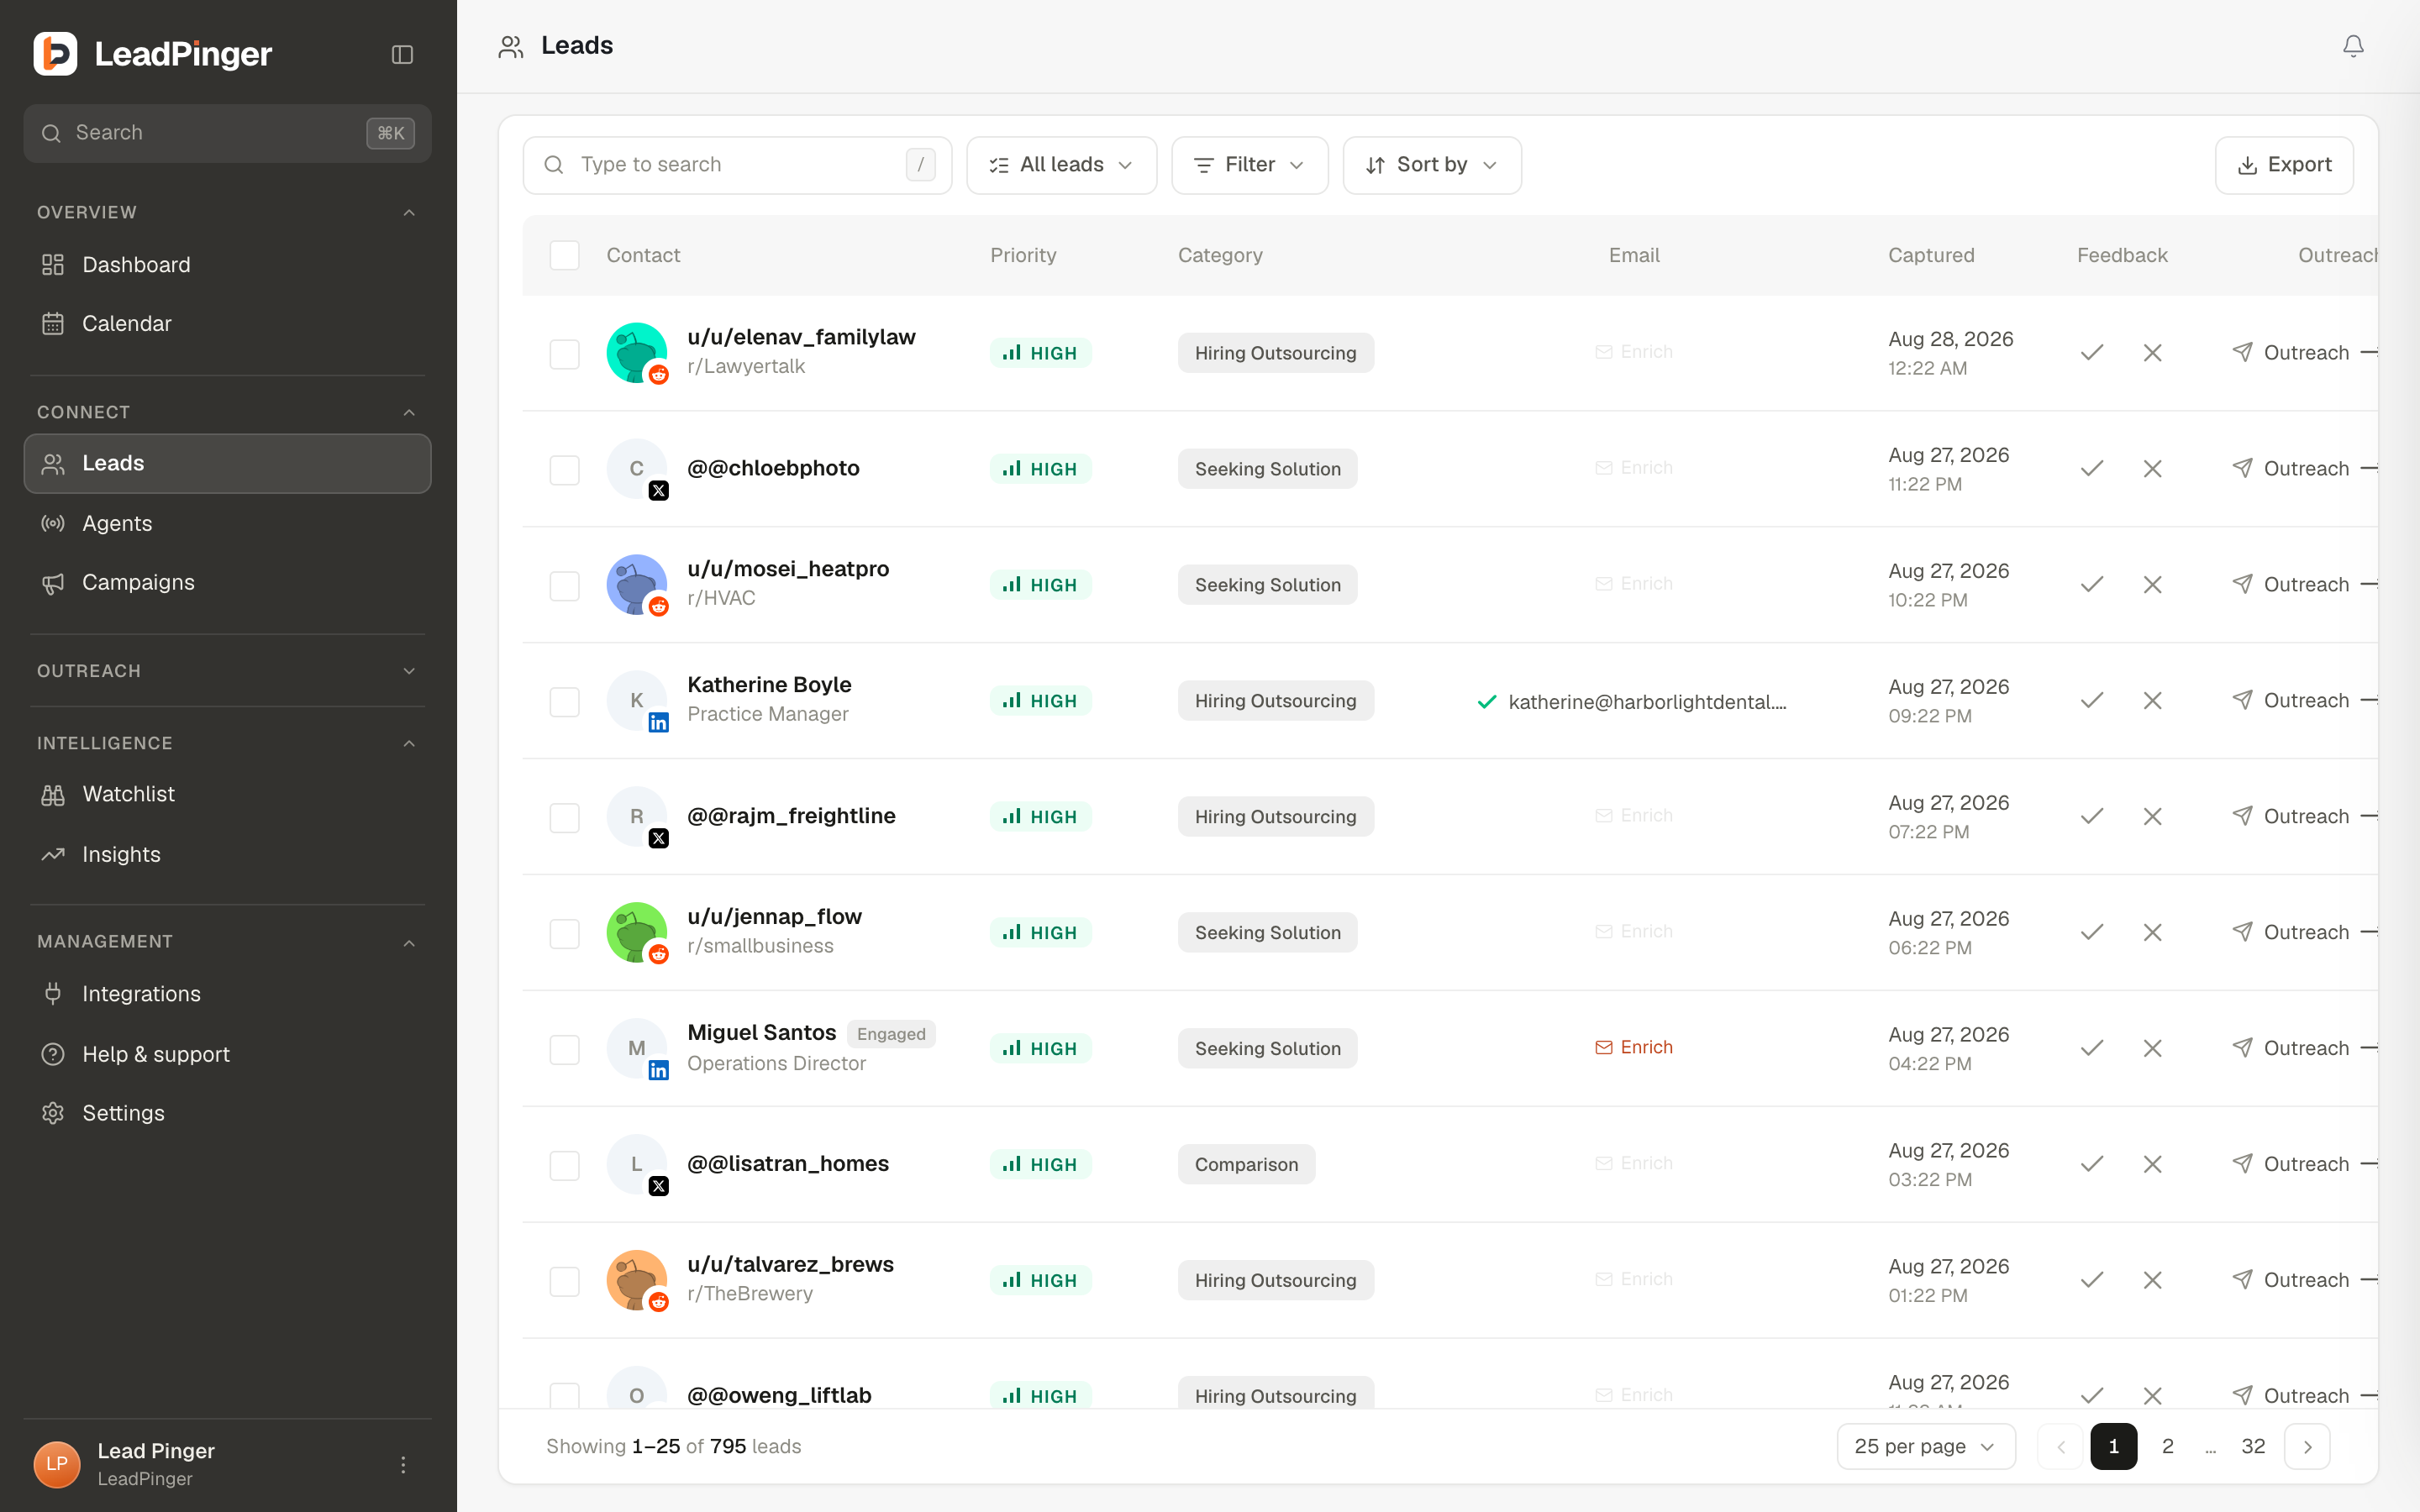Approve the elenav_familylaw lead with checkmark

[x=2091, y=353]
